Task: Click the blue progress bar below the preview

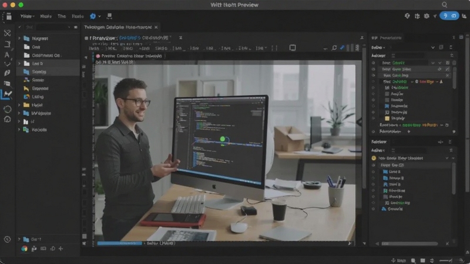Action: 120,243
